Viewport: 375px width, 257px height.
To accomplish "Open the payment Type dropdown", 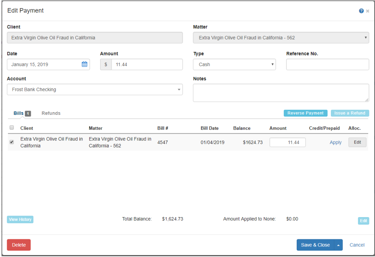I will pos(234,64).
